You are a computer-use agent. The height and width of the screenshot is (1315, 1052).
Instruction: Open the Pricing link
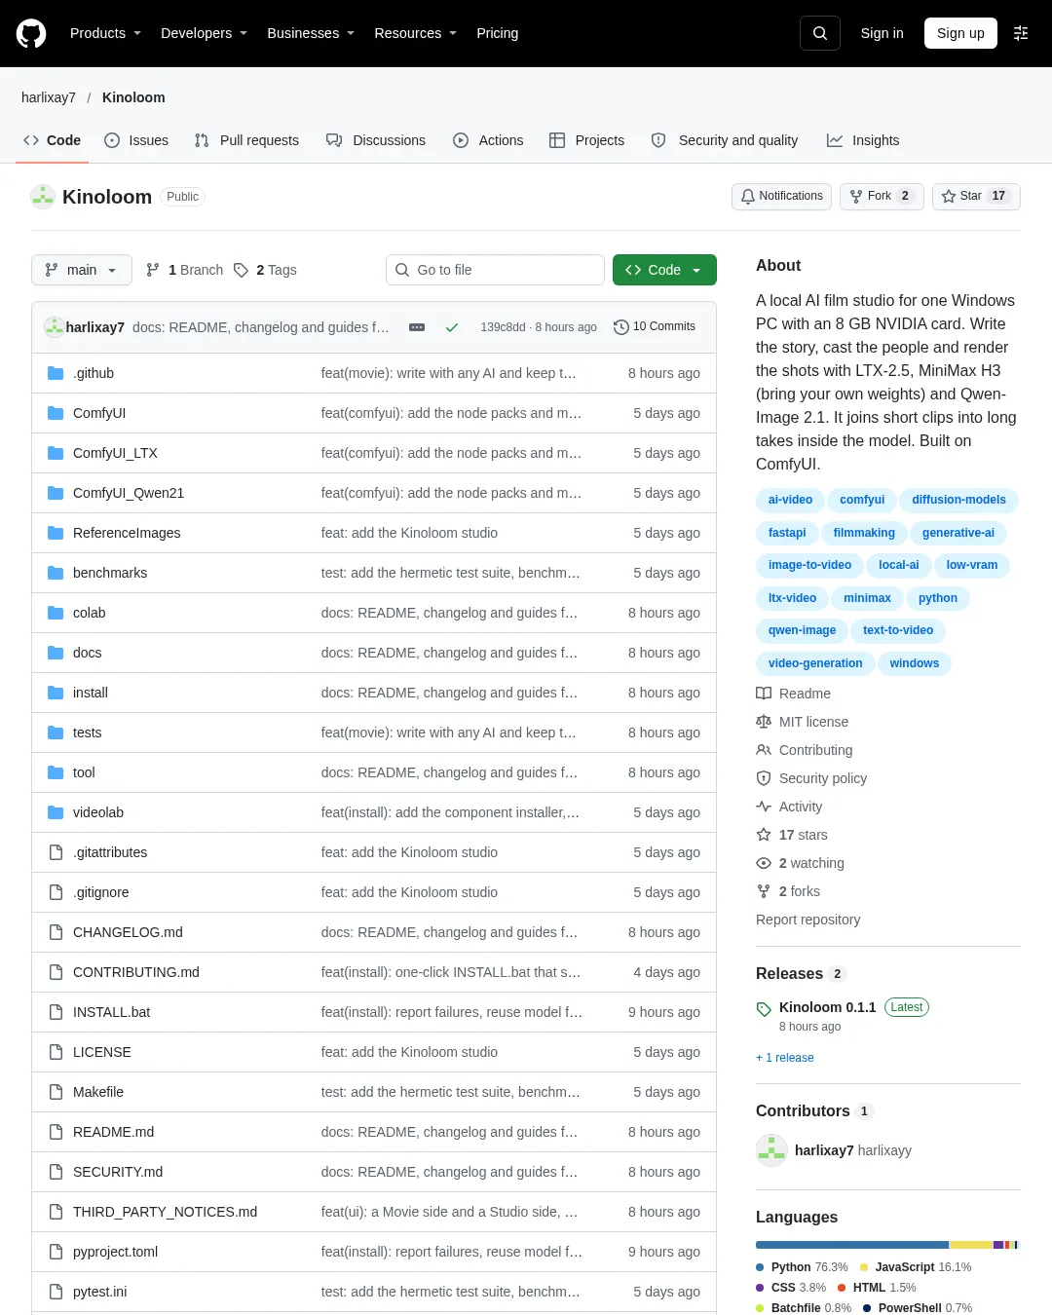498,33
